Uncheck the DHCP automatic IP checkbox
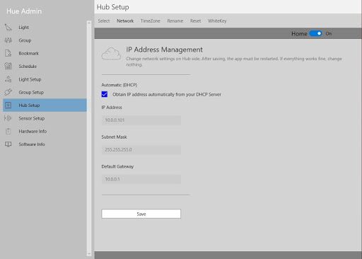Viewport: 362px width, 259px height. point(105,94)
